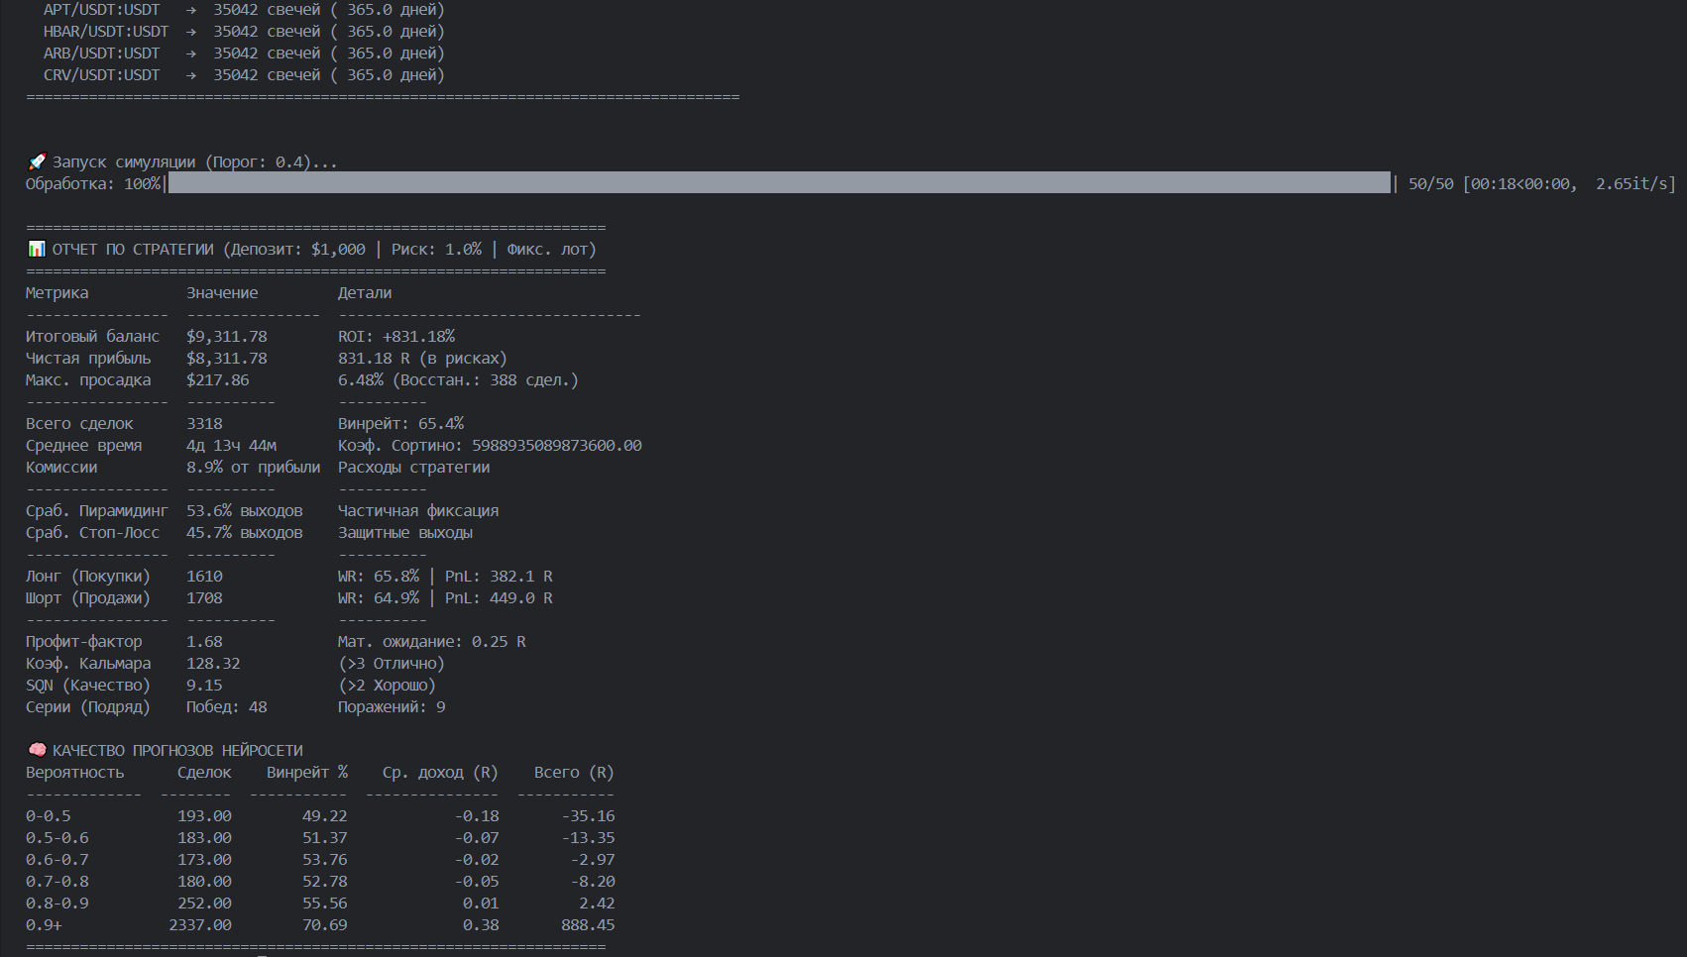Click the ROI: +831.18% text
The width and height of the screenshot is (1687, 957).
pos(395,337)
